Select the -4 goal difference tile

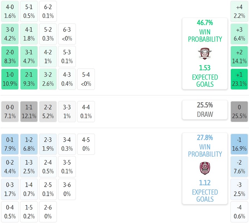pos(240,212)
